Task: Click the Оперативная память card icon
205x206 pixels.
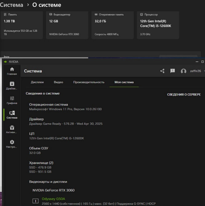Action: point(96,14)
